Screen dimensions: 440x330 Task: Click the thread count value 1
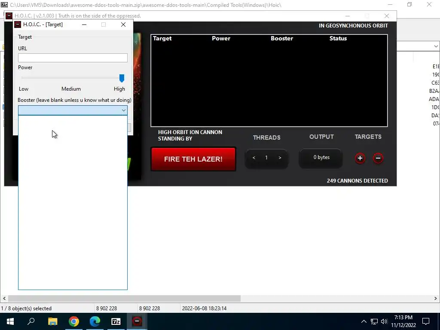coord(266,158)
